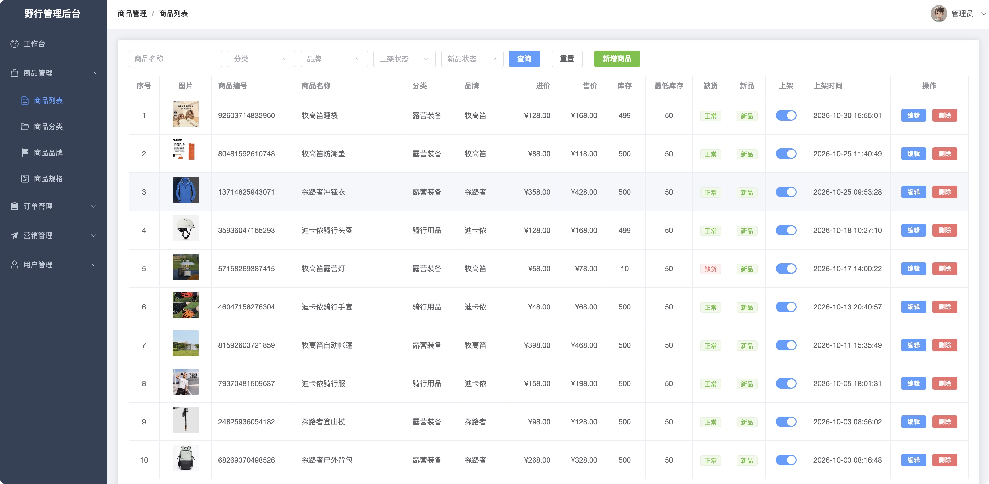Open the 分类 filter dropdown
Image resolution: width=989 pixels, height=484 pixels.
tap(261, 59)
